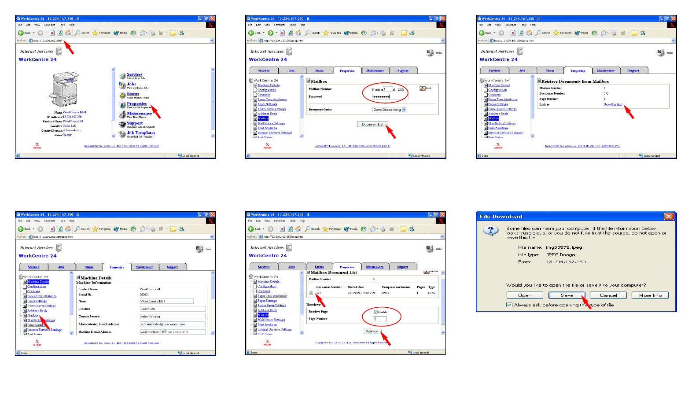
Task: Toggle Always ask before opening this type of file
Action: [509, 305]
